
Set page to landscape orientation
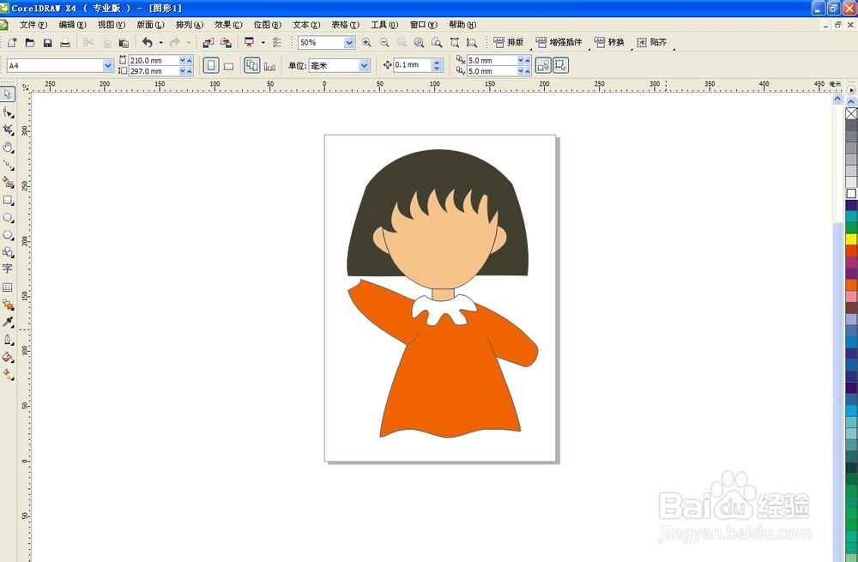(x=229, y=66)
